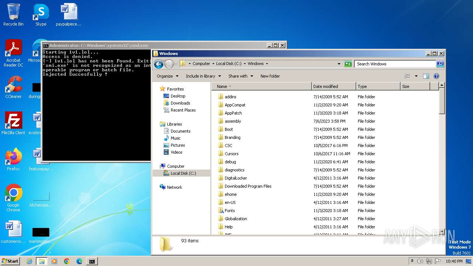Select the addins folder

point(230,97)
